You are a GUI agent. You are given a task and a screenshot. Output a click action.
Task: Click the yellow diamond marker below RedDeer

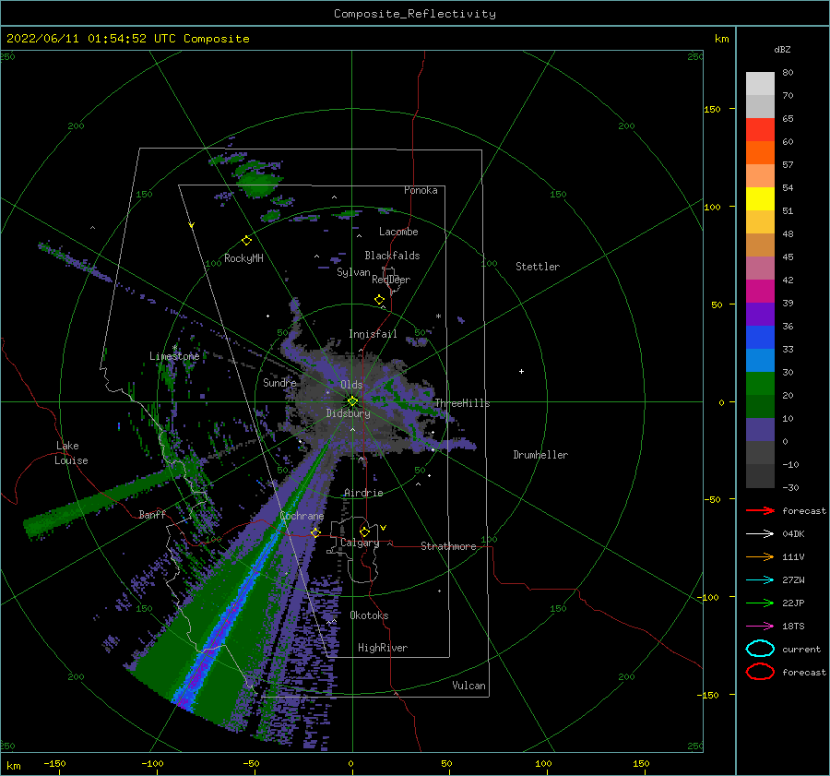pos(379,300)
